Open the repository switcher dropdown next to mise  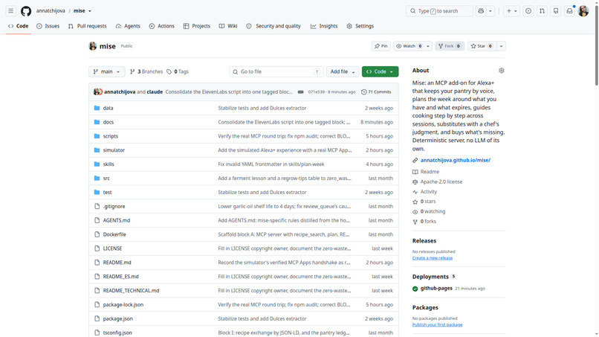(90, 11)
